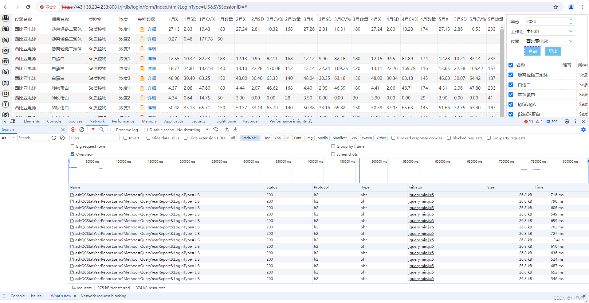Click the error count indicator 11
Viewport: 589px width, 303px height.
[x=529, y=122]
